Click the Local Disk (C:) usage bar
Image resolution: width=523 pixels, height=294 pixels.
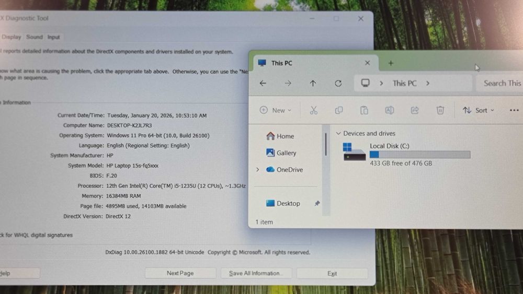click(x=420, y=155)
